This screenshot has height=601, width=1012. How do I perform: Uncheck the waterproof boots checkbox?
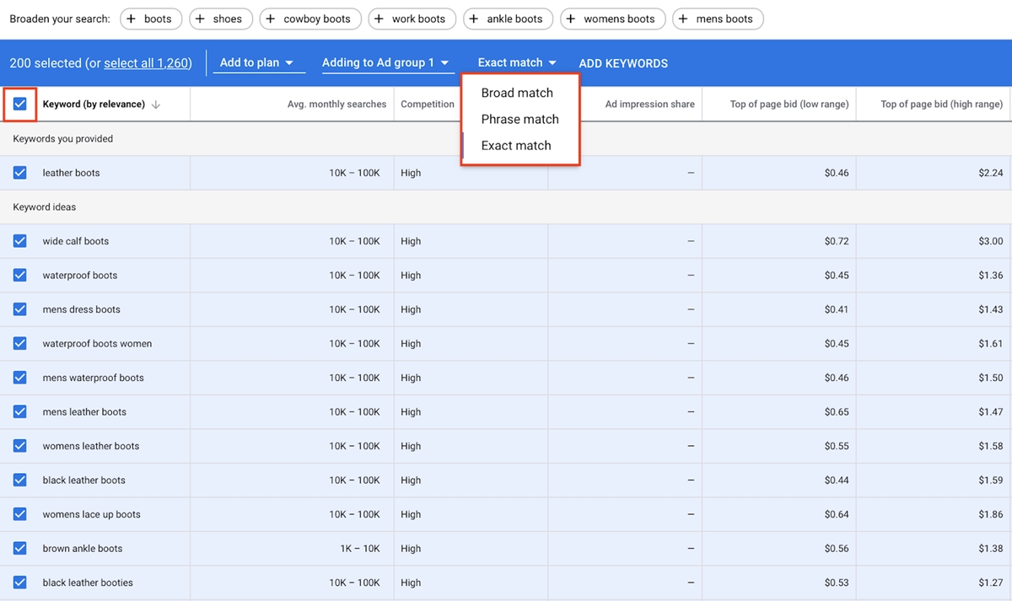pos(20,276)
